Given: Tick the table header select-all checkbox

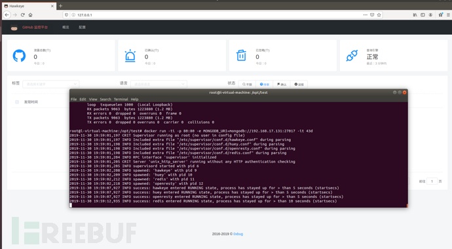Looking at the screenshot, I should click(17, 102).
